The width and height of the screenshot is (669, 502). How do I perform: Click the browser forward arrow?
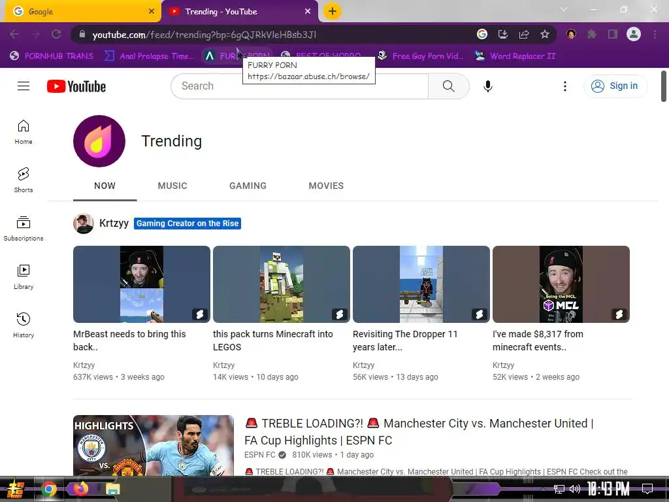(x=35, y=34)
